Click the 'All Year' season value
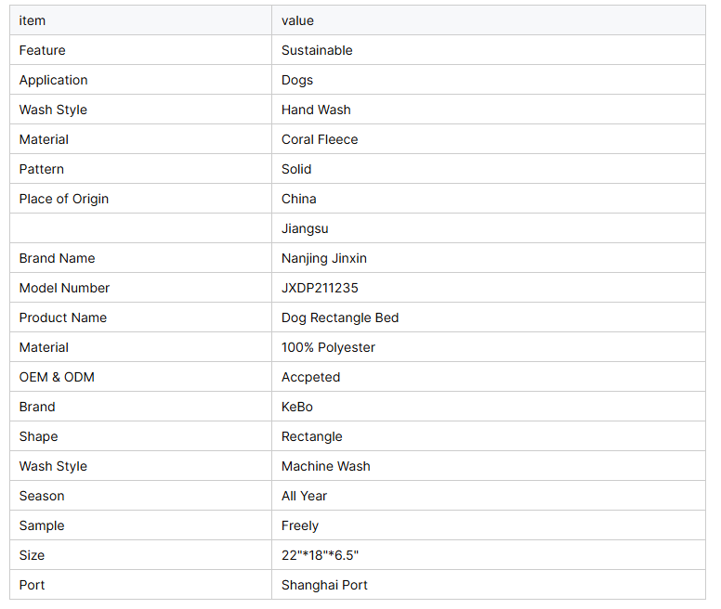721x609 pixels. point(304,496)
